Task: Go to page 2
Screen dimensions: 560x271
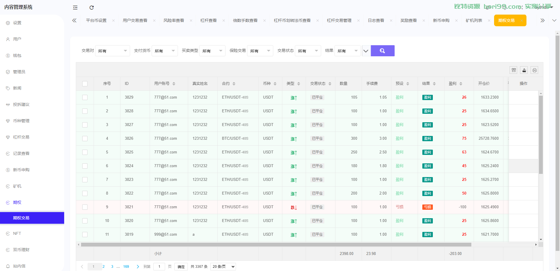Action: pos(104,267)
